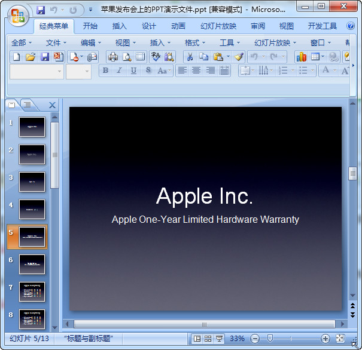This screenshot has width=362, height=350.
Task: Open Help via blue question mark
Action: click(351, 26)
